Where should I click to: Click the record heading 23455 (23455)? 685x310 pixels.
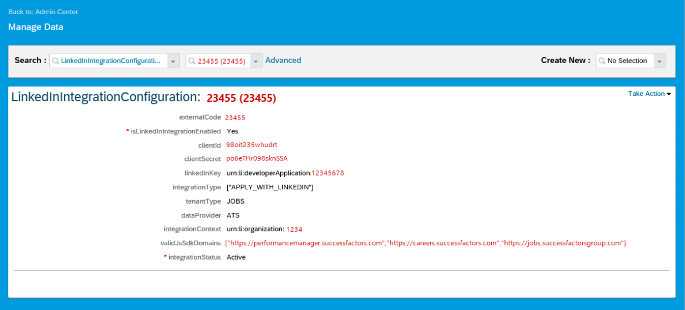[x=242, y=98]
